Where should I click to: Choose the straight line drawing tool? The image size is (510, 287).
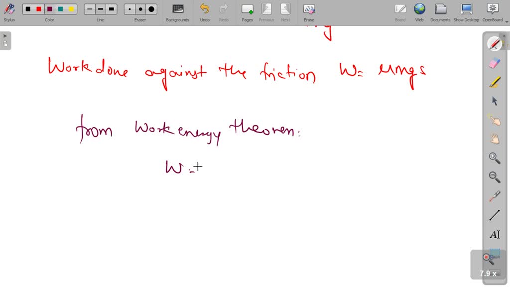(x=495, y=215)
